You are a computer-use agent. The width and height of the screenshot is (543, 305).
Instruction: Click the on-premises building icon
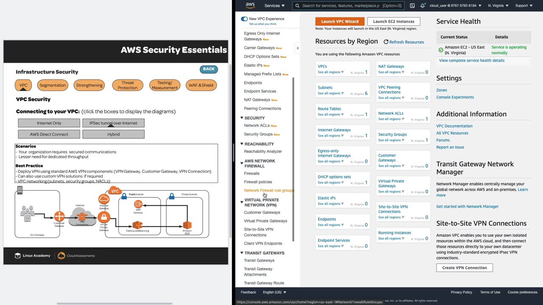[x=20, y=191]
